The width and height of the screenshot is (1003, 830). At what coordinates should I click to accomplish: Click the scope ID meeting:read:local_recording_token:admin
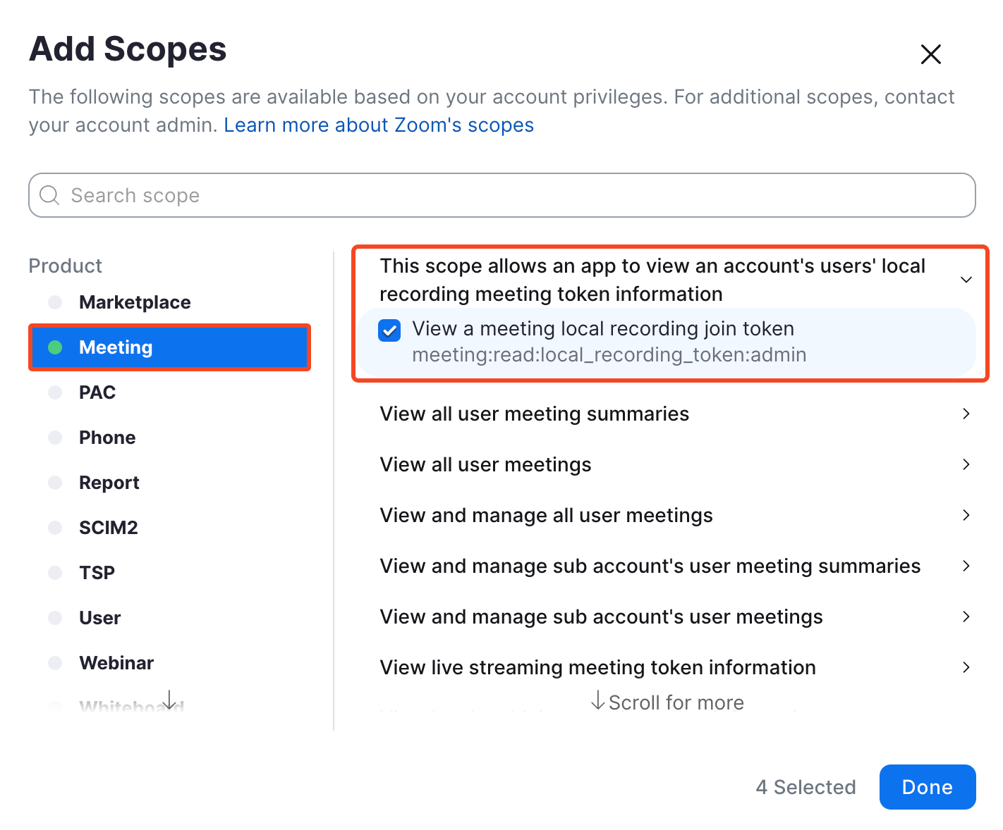pos(609,354)
